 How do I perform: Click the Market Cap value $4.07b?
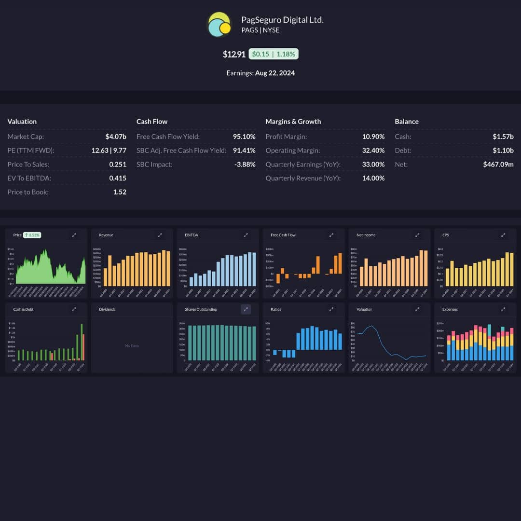pyautogui.click(x=116, y=137)
